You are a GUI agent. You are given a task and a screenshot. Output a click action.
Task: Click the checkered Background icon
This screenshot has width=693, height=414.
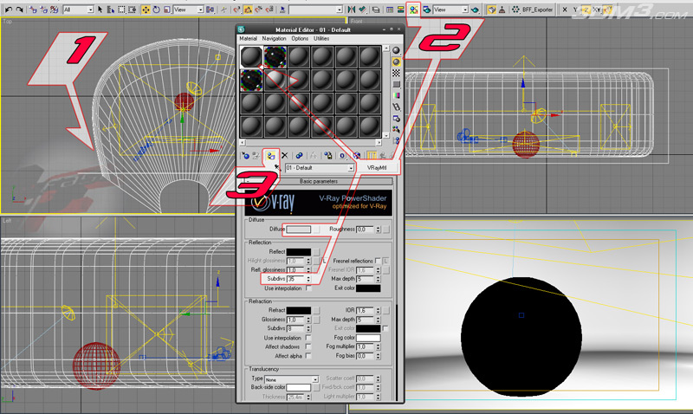tap(397, 73)
